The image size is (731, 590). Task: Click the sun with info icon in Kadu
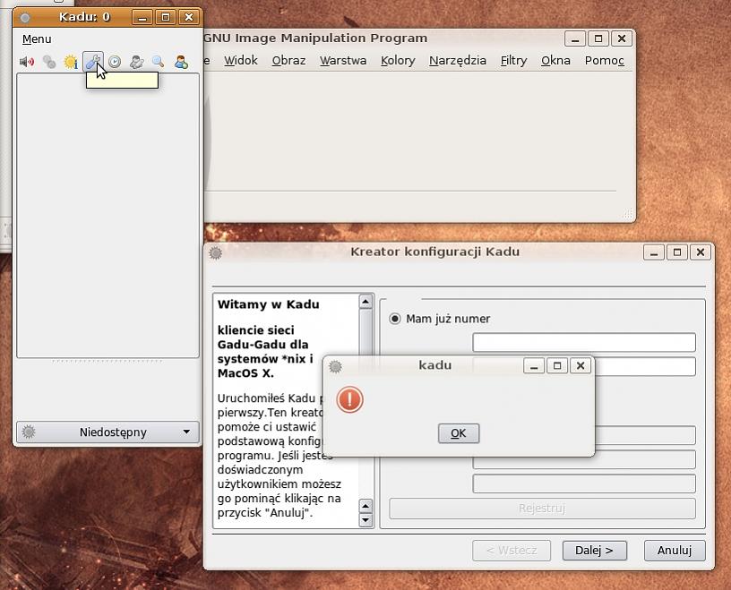(x=71, y=62)
